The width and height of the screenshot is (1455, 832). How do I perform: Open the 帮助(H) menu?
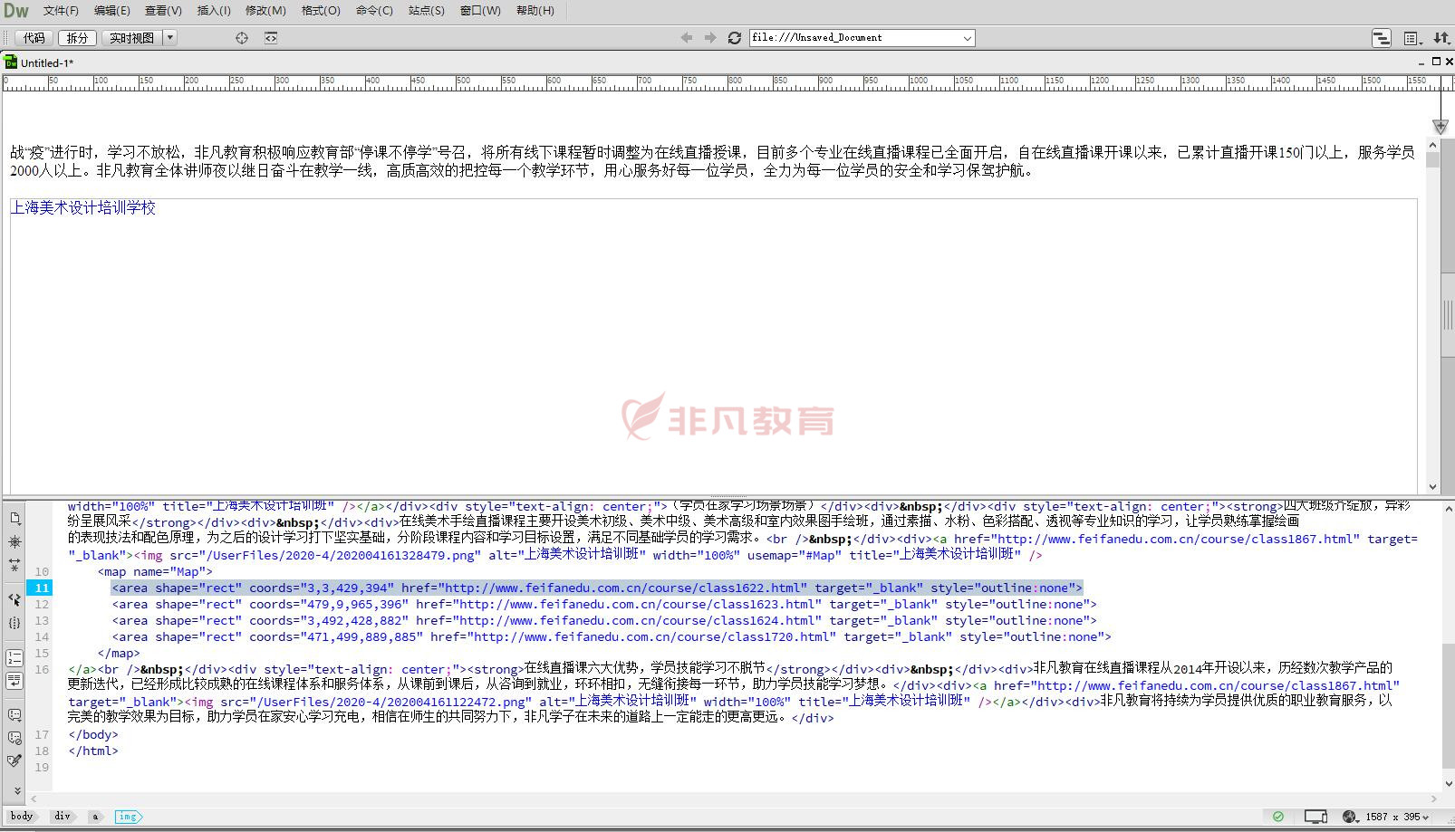pos(535,11)
